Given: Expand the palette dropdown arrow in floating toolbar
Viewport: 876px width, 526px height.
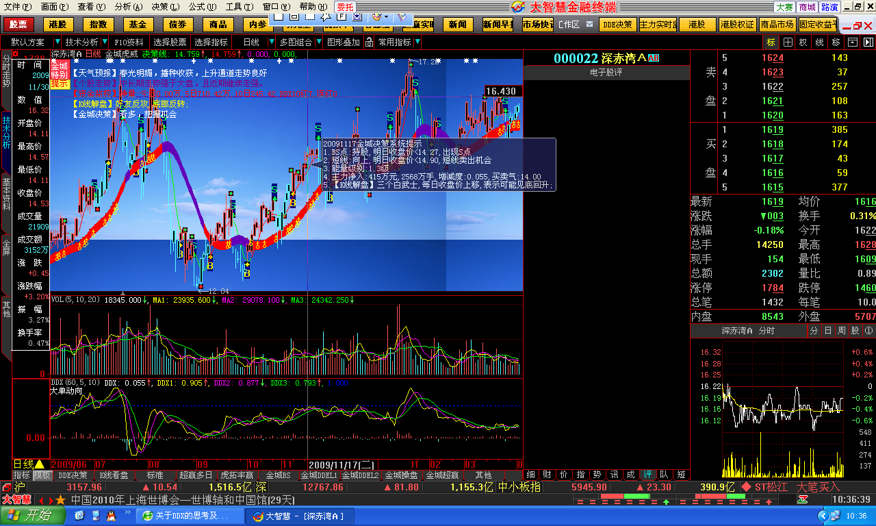Looking at the screenshot, I should pyautogui.click(x=387, y=16).
